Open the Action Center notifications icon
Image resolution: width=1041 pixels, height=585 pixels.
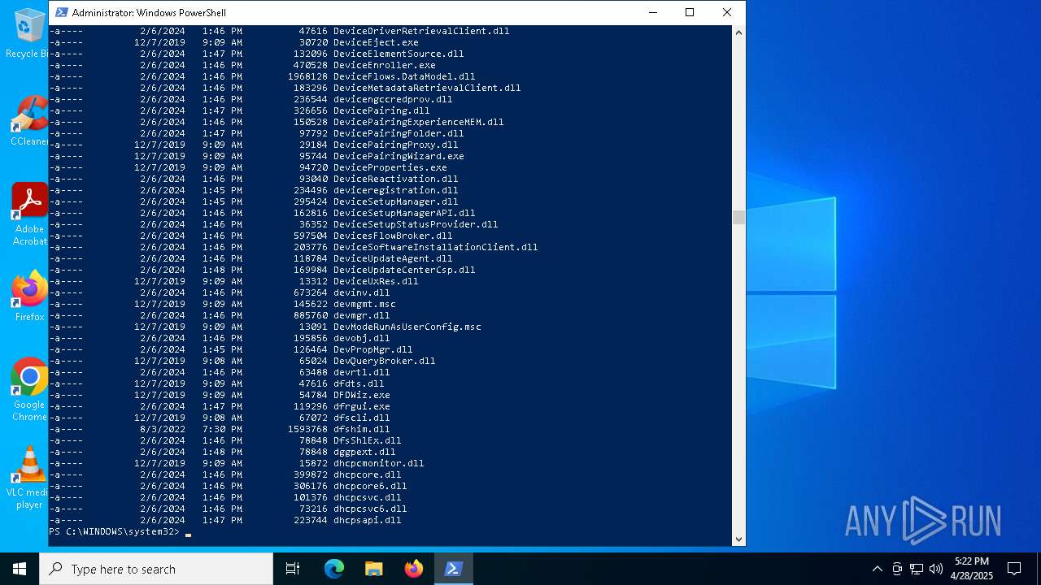point(1014,569)
